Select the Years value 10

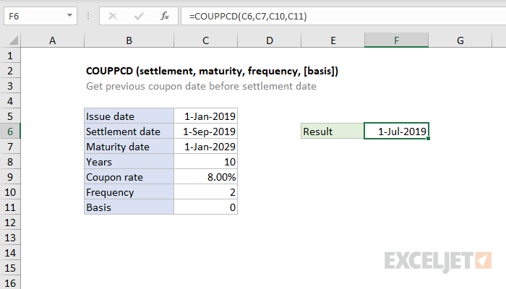click(205, 162)
